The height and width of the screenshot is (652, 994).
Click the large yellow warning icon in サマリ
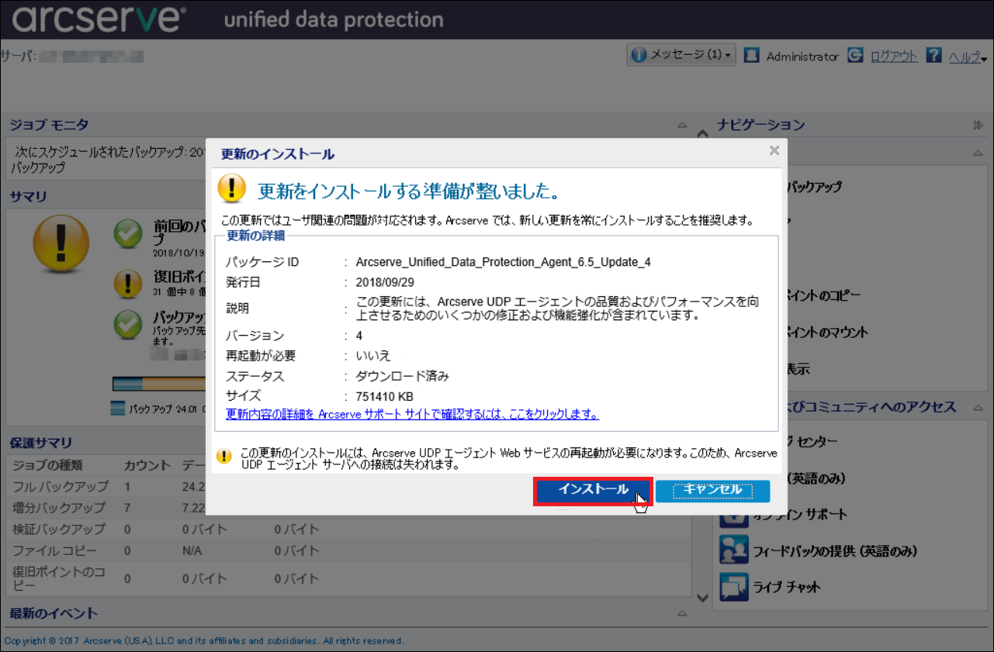(61, 243)
